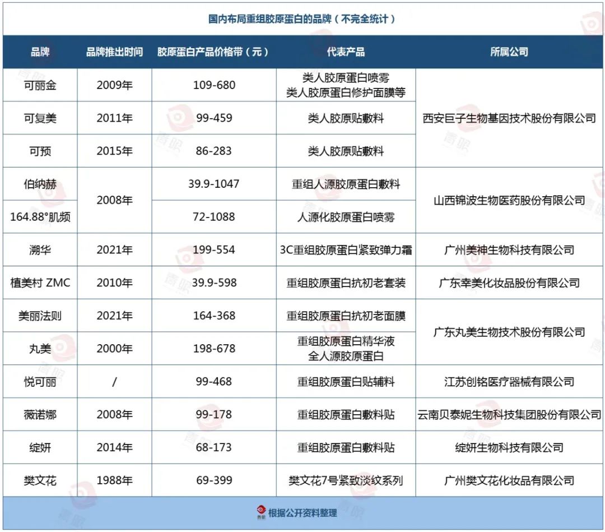Click the product 重组人源胶原蛋白敷料

[x=346, y=184]
